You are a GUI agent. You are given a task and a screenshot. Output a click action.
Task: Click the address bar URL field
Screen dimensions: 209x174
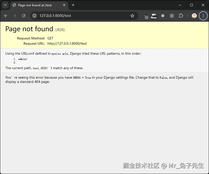click(x=75, y=15)
